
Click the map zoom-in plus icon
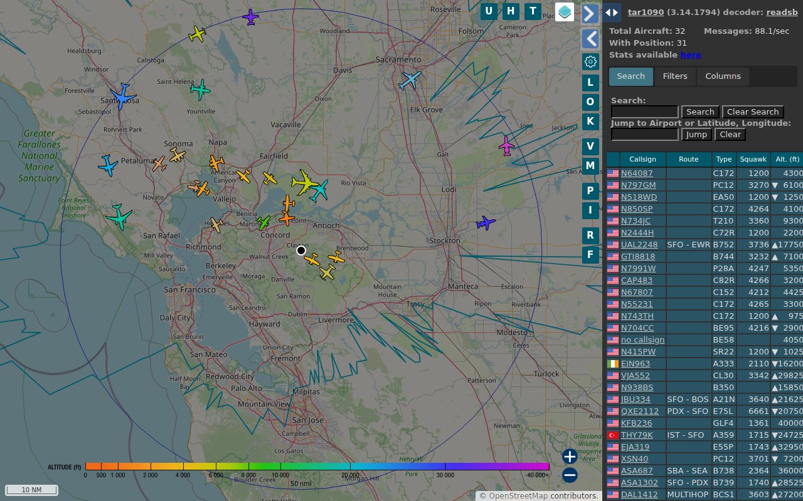click(x=568, y=456)
